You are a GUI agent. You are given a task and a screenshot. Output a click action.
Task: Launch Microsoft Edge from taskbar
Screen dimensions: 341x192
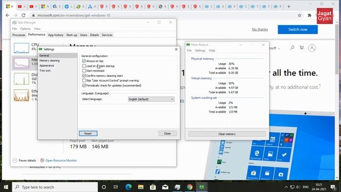click(x=128, y=187)
